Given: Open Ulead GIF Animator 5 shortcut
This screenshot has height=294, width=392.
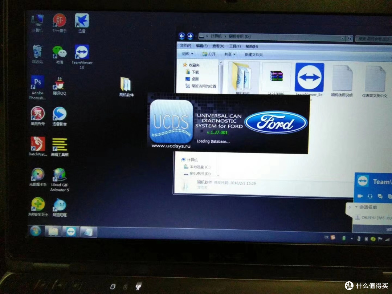Looking at the screenshot, I should [60, 180].
